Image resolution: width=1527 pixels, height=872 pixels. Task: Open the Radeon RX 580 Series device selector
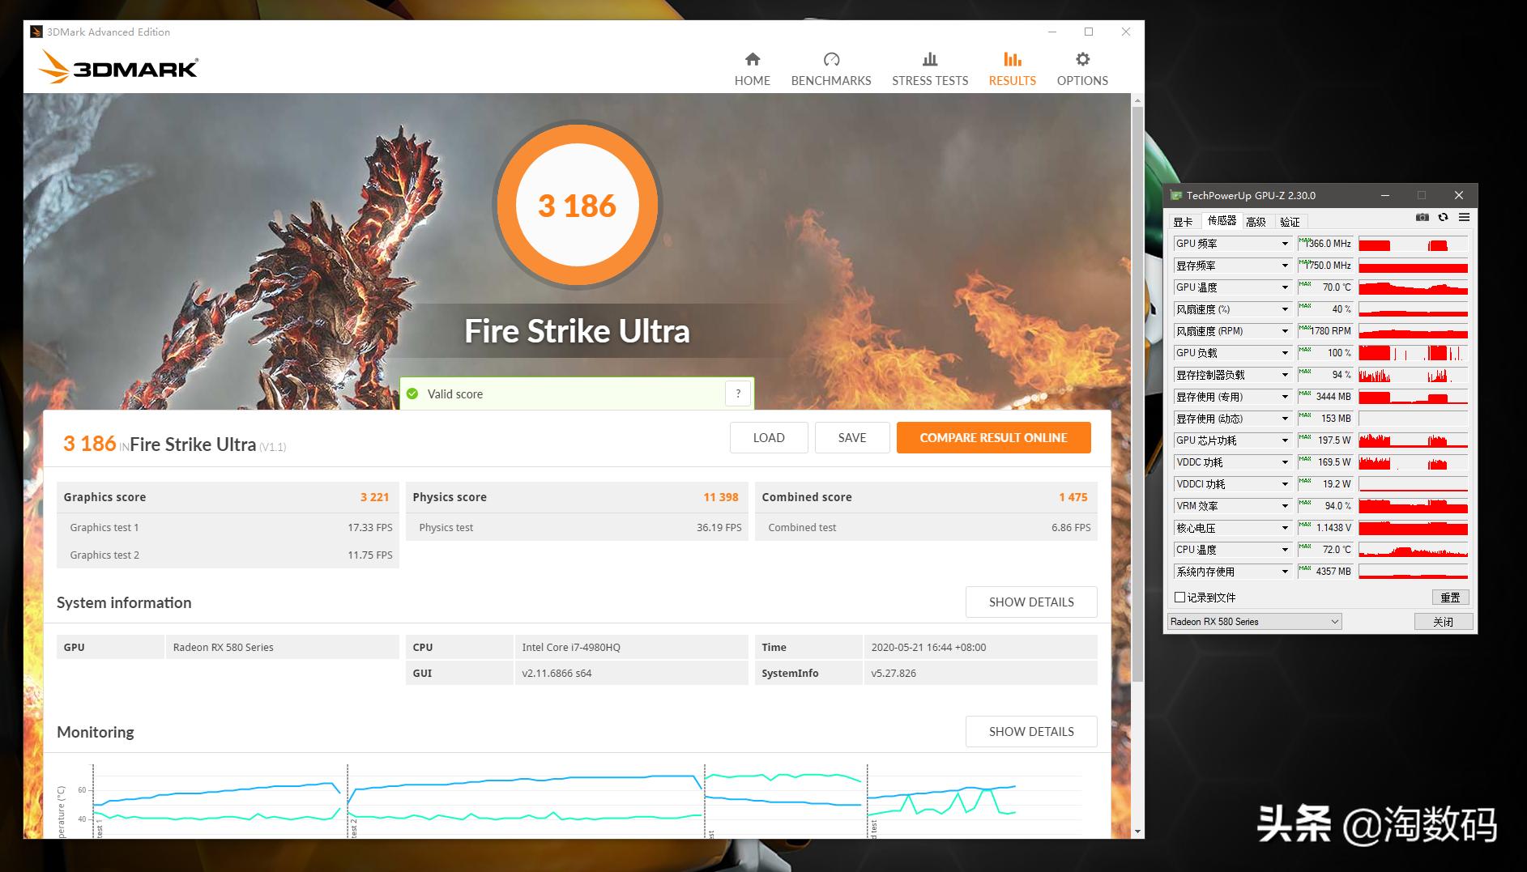(1255, 622)
